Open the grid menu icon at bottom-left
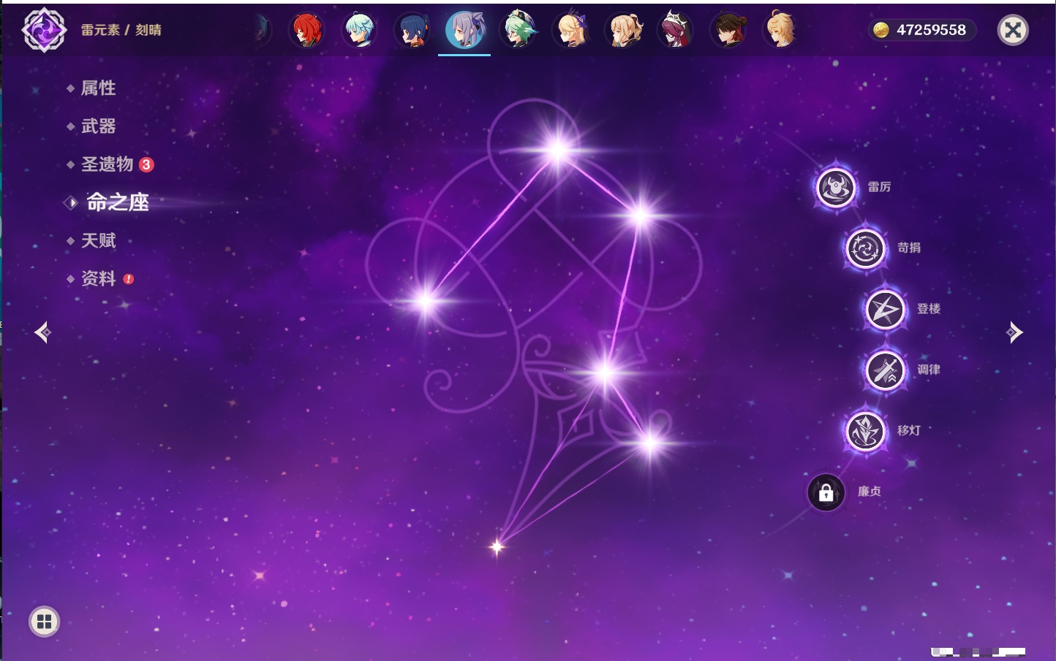The height and width of the screenshot is (661, 1056). click(x=44, y=622)
